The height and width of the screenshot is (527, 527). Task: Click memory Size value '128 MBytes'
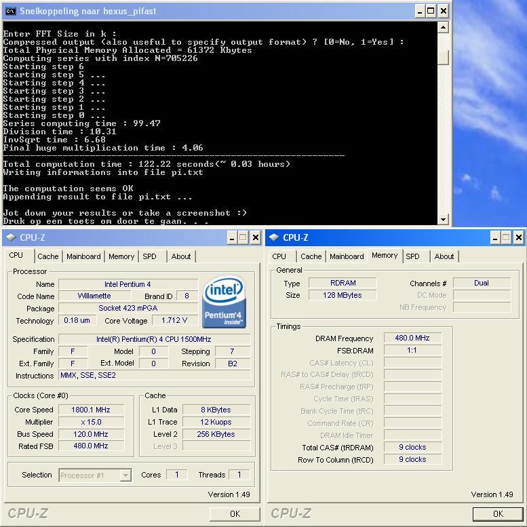click(x=343, y=295)
